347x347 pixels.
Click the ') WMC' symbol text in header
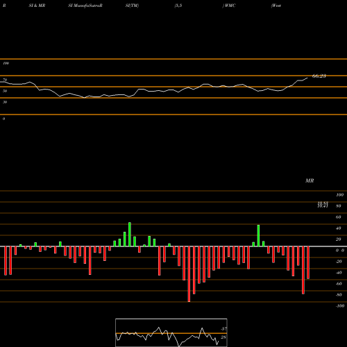click(229, 6)
